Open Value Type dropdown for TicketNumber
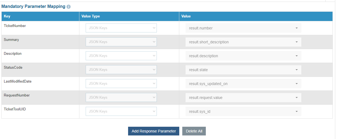Image resolution: width=338 pixels, height=139 pixels. [x=121, y=28]
